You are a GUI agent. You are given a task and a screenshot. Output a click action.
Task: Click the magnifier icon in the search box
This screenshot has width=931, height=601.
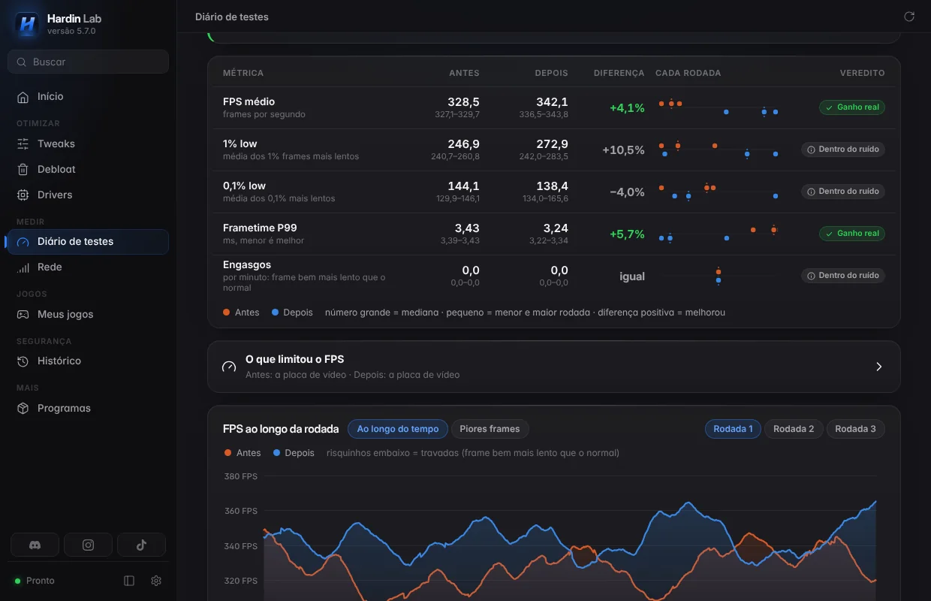22,62
